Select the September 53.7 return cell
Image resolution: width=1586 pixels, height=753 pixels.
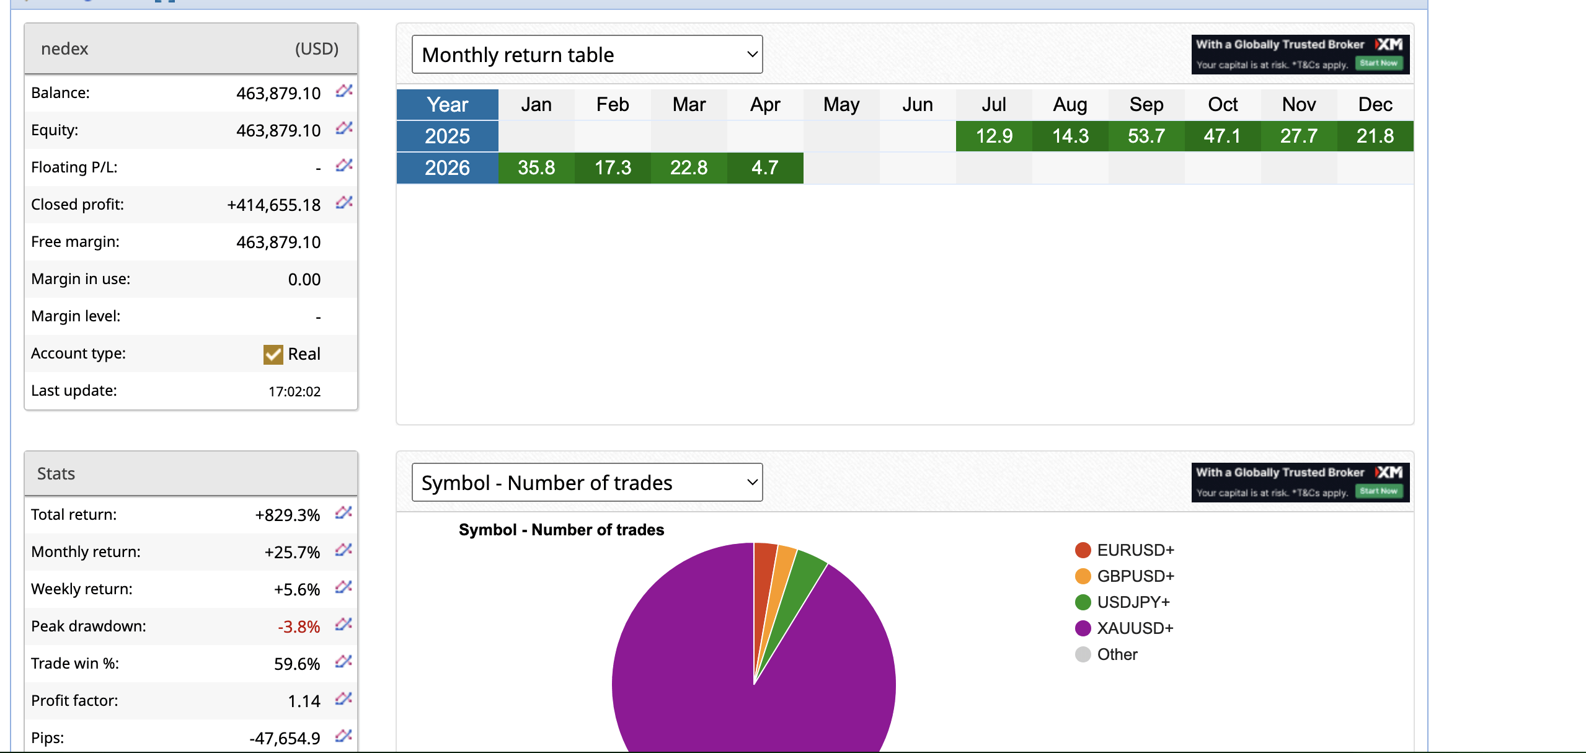(1145, 136)
